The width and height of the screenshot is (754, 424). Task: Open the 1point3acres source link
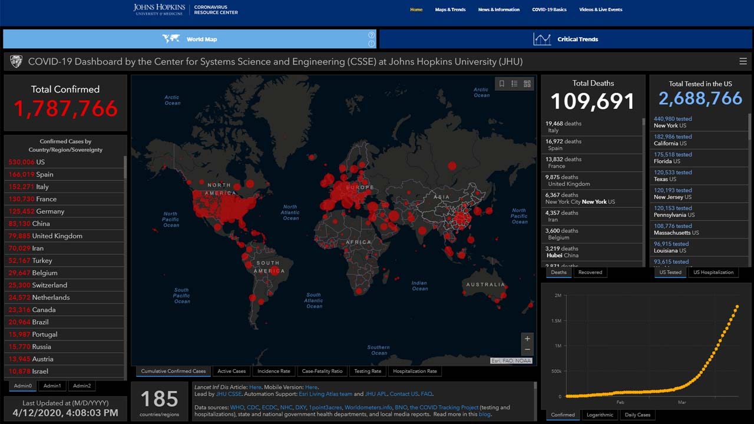(x=325, y=408)
